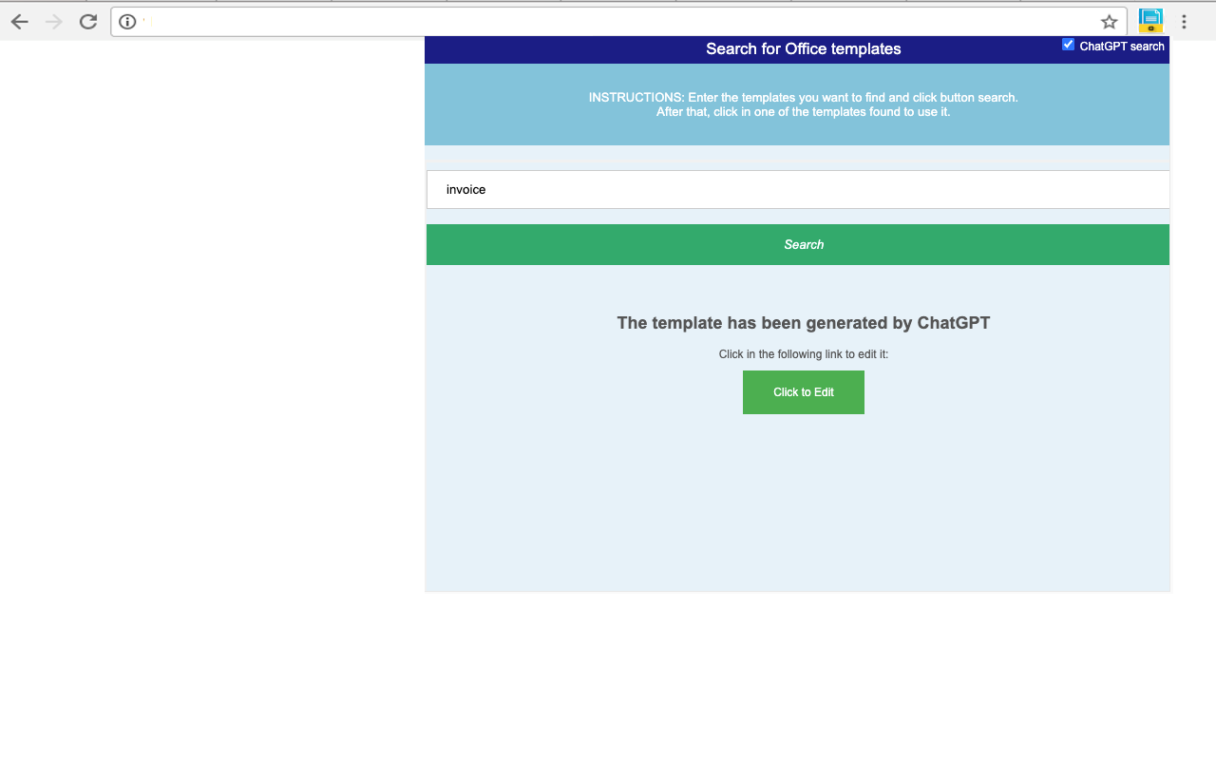Viewport: 1216px width, 760px height.
Task: Click the browser back arrow
Action: [20, 22]
